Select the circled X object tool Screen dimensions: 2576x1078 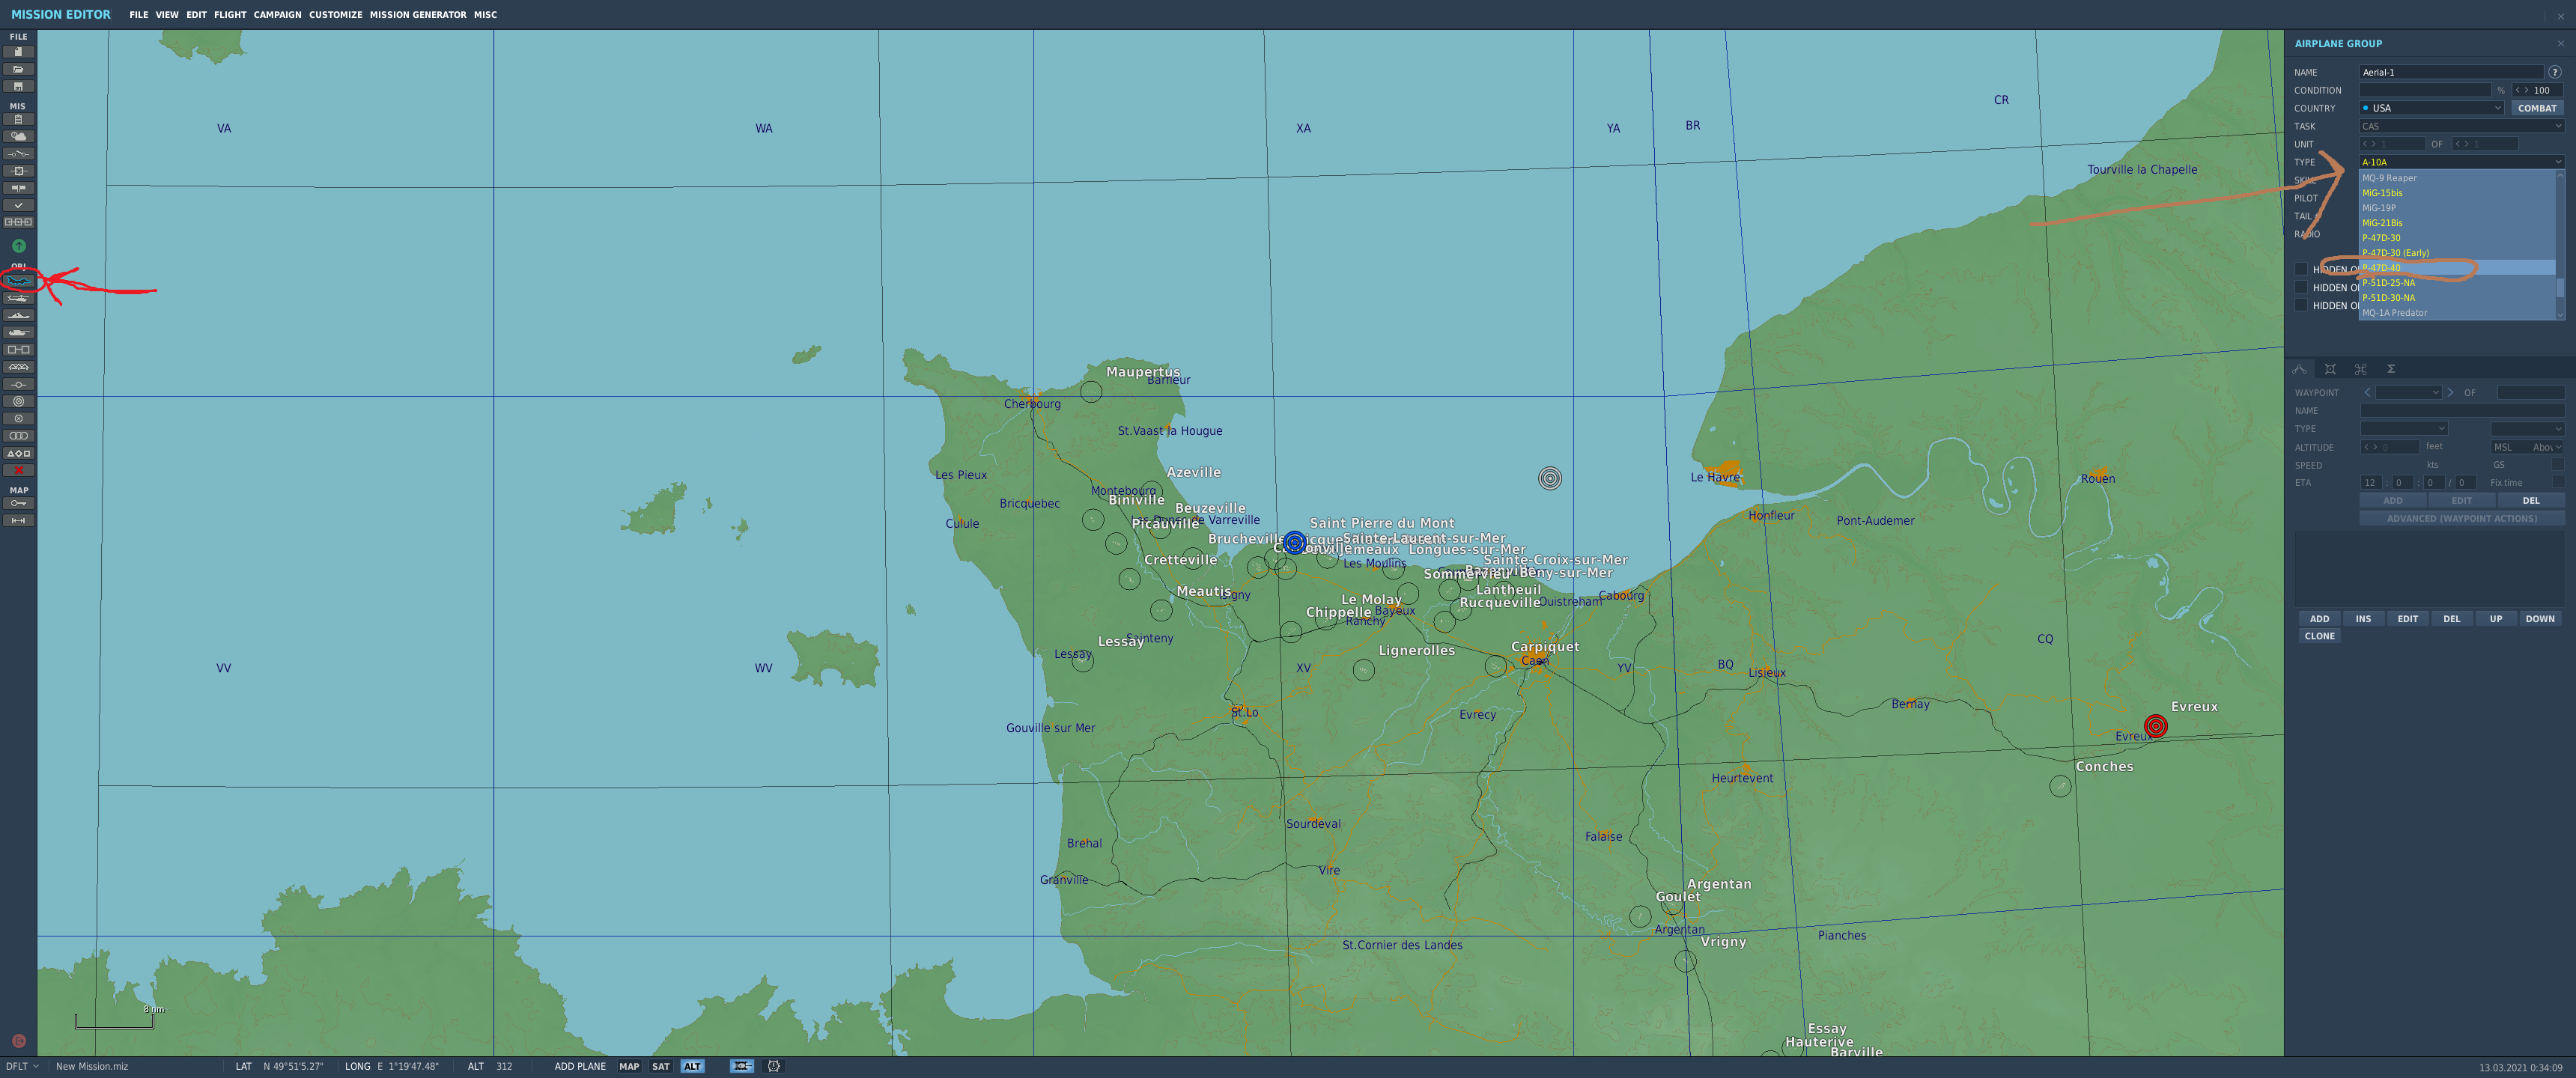coord(18,418)
